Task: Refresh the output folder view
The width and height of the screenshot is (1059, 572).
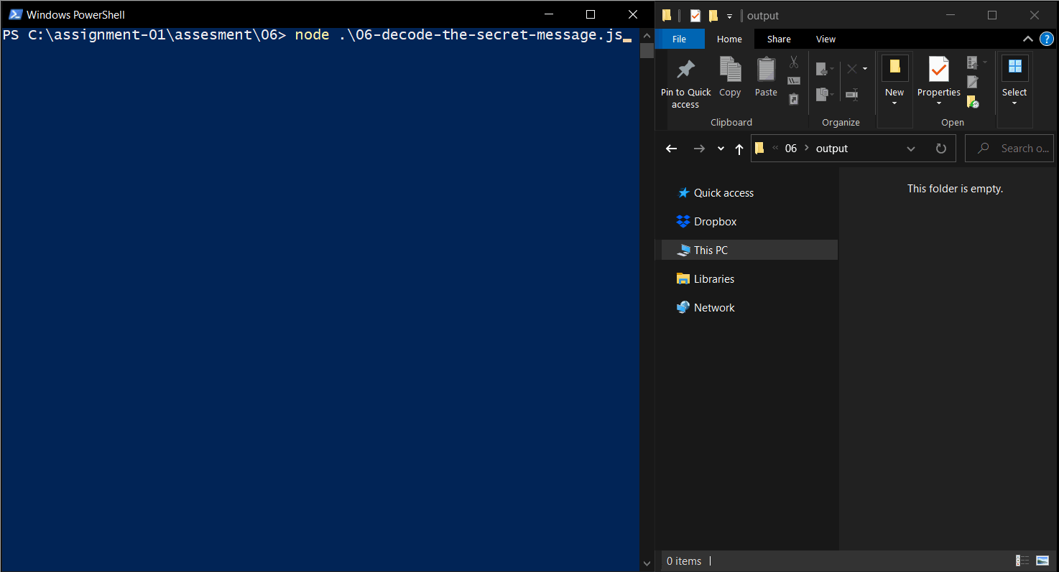Action: coord(940,149)
